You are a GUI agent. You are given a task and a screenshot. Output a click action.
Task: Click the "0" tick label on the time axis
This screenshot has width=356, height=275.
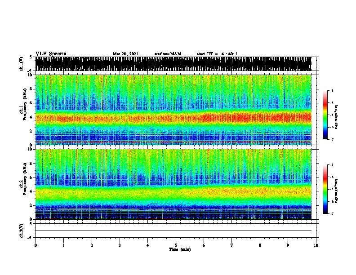pyautogui.click(x=36, y=245)
